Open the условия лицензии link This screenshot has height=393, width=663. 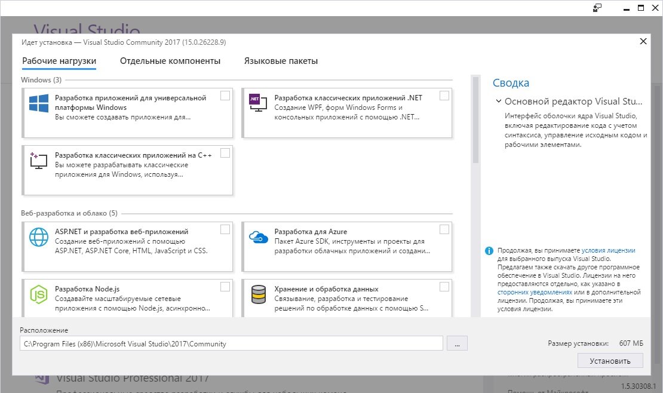(609, 250)
